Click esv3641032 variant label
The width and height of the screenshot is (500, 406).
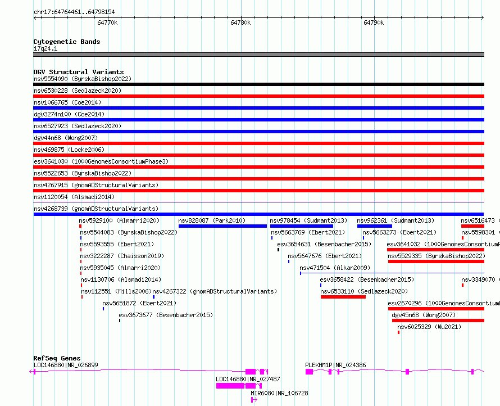443,244
